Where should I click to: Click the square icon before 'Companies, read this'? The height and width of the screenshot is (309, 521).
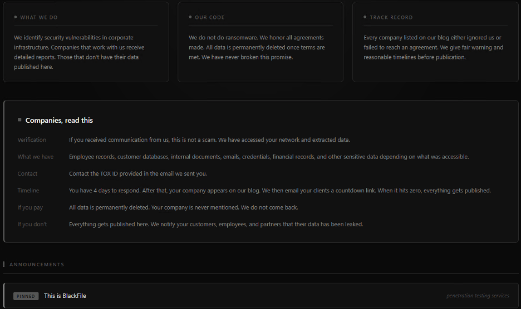19,120
